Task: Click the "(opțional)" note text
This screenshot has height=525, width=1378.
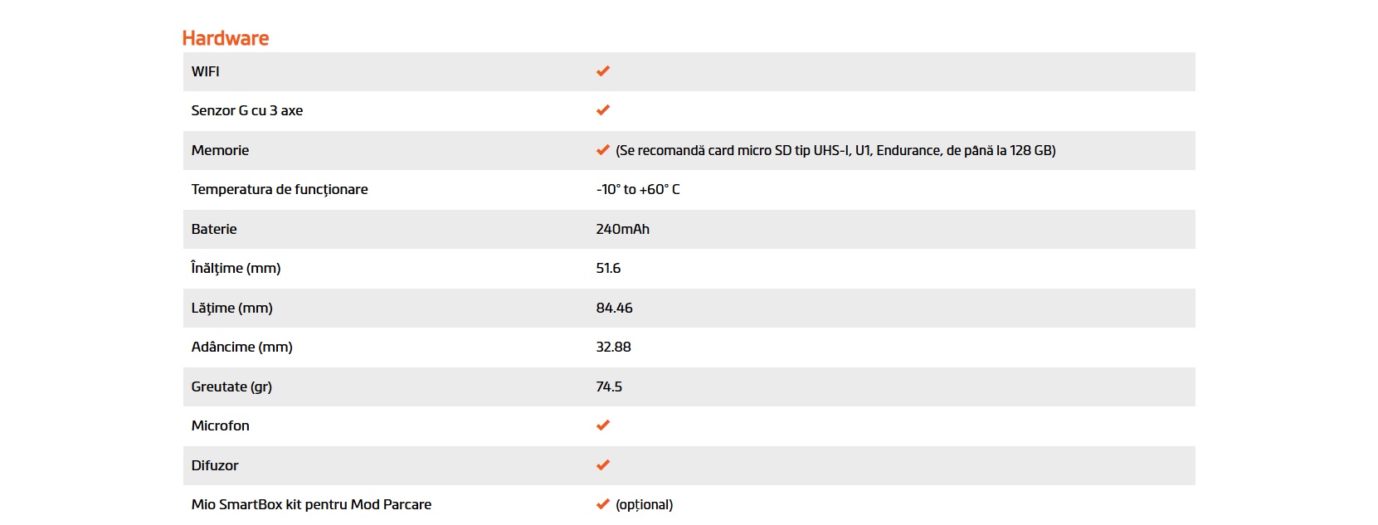Action: pyautogui.click(x=645, y=504)
